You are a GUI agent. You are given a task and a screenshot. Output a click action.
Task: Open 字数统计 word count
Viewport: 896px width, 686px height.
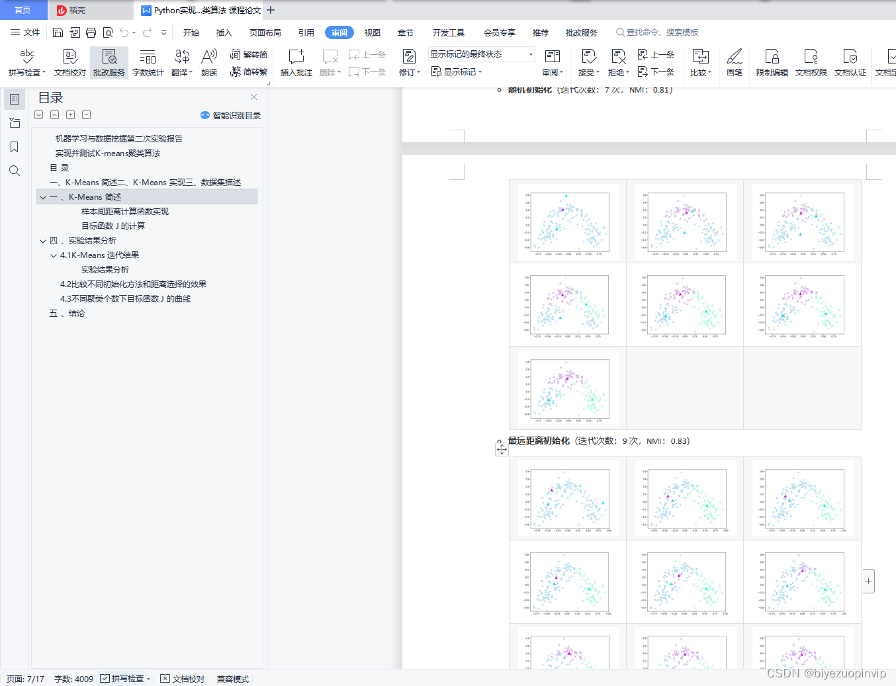pos(148,63)
